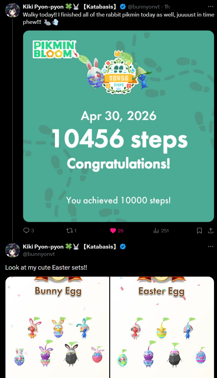Image resolution: width=217 pixels, height=378 pixels.
Task: Click the verified badge on second tweet
Action: [122, 246]
